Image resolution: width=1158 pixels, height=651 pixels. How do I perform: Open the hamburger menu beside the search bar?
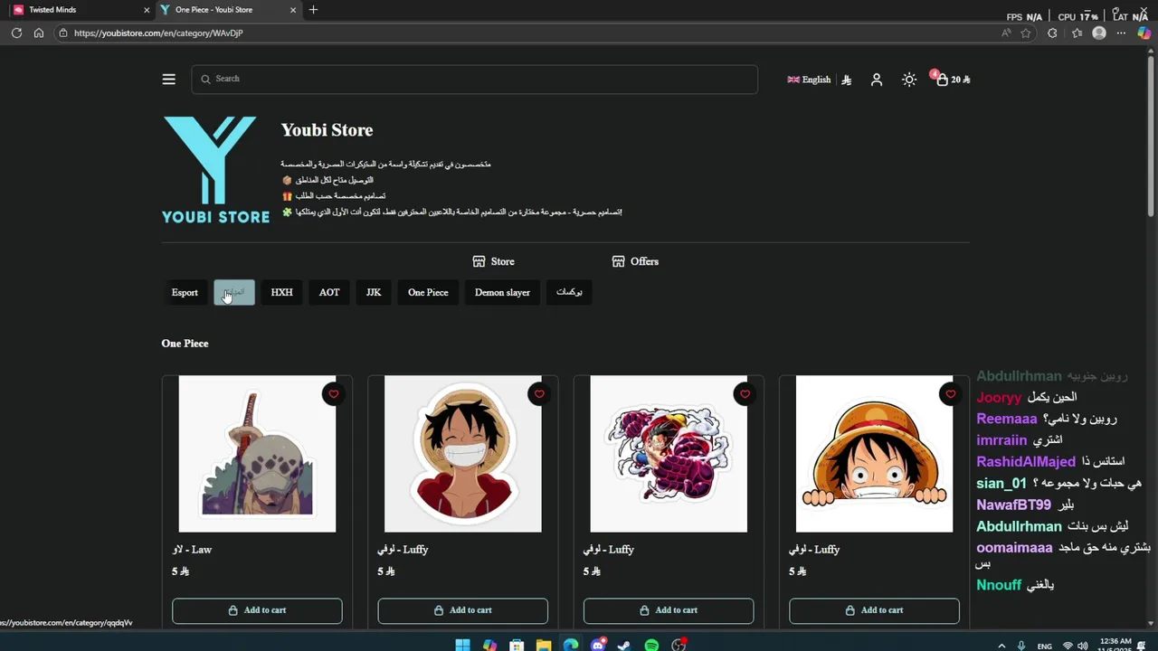point(168,80)
